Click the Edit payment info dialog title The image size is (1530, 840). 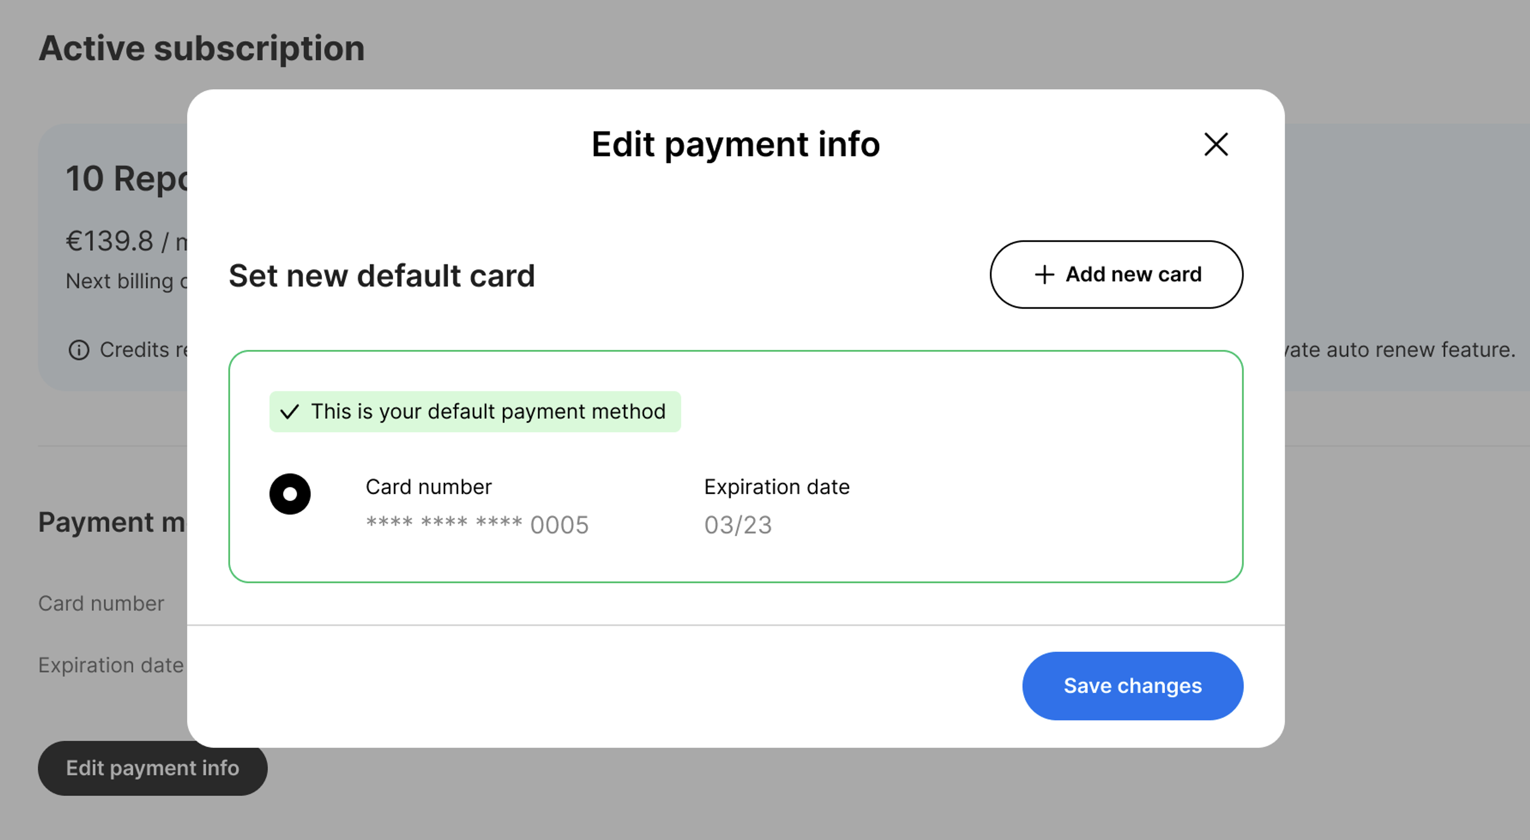point(735,144)
